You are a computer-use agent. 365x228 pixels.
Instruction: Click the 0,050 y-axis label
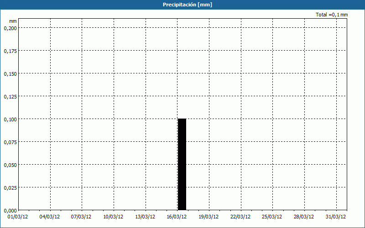pos(10,165)
